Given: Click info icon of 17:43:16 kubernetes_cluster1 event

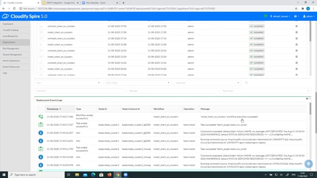Looking at the screenshot, I should (x=41, y=133).
